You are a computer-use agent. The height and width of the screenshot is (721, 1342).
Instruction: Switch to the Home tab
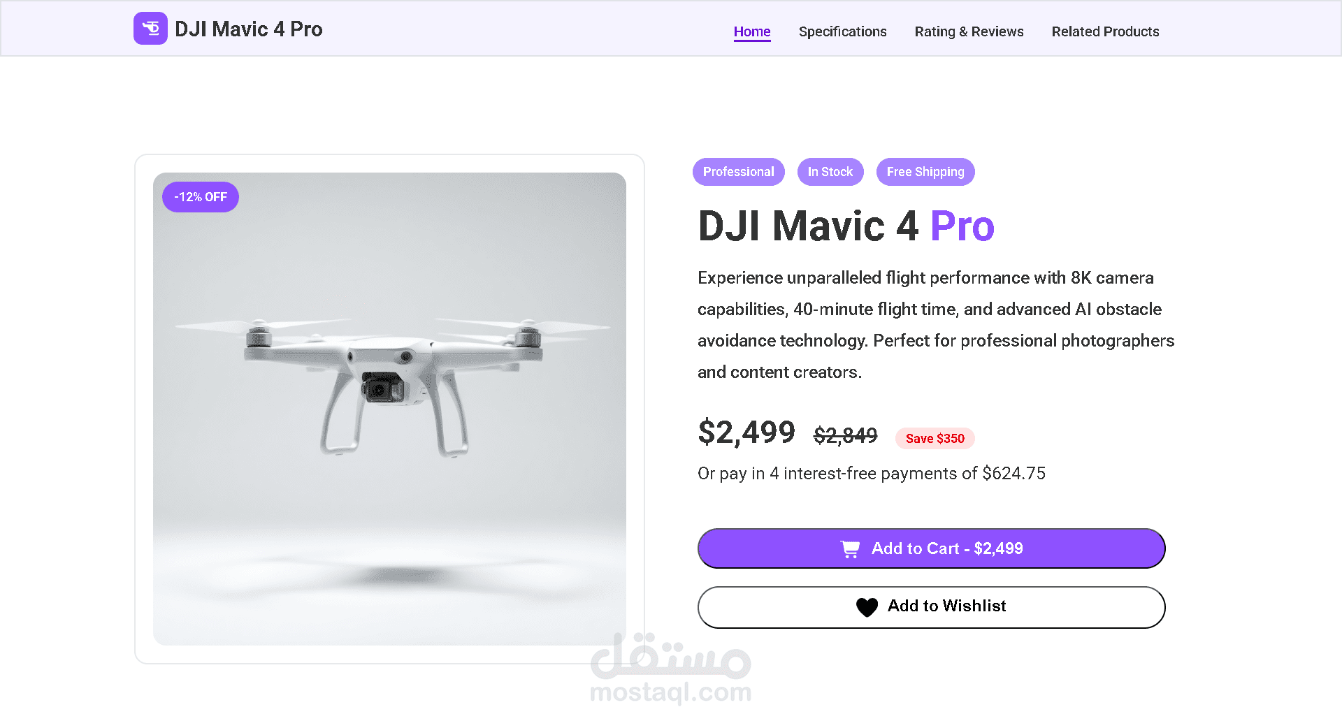pos(752,31)
